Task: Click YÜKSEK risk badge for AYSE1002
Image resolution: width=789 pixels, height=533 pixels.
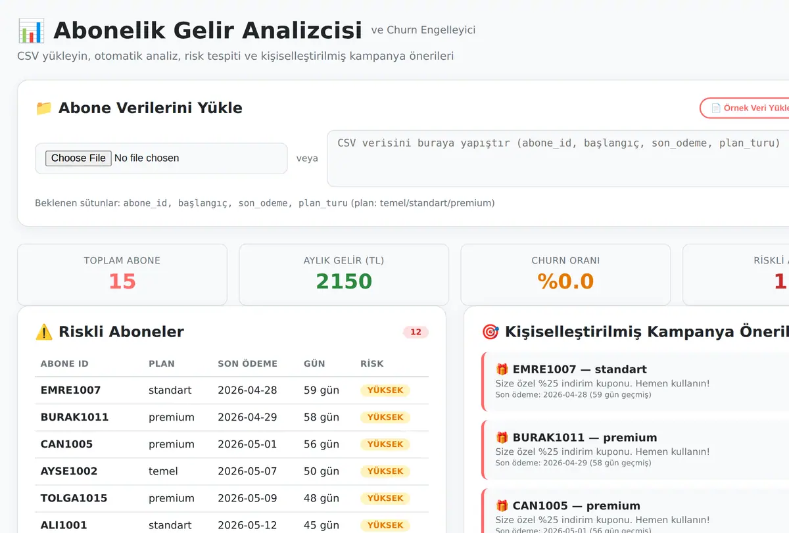Action: click(x=385, y=471)
